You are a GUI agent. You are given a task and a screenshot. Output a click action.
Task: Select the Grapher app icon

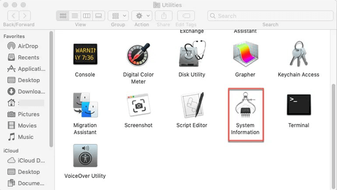[246, 54]
